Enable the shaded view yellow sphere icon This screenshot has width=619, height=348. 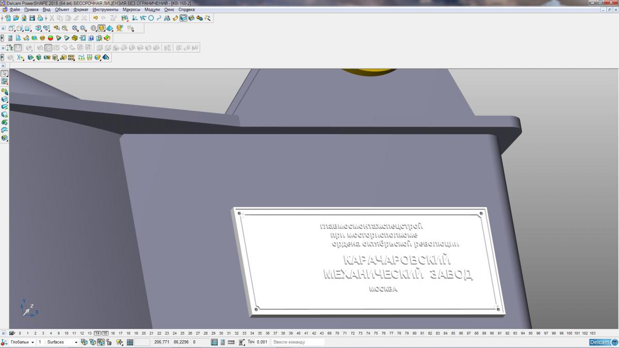point(102,28)
